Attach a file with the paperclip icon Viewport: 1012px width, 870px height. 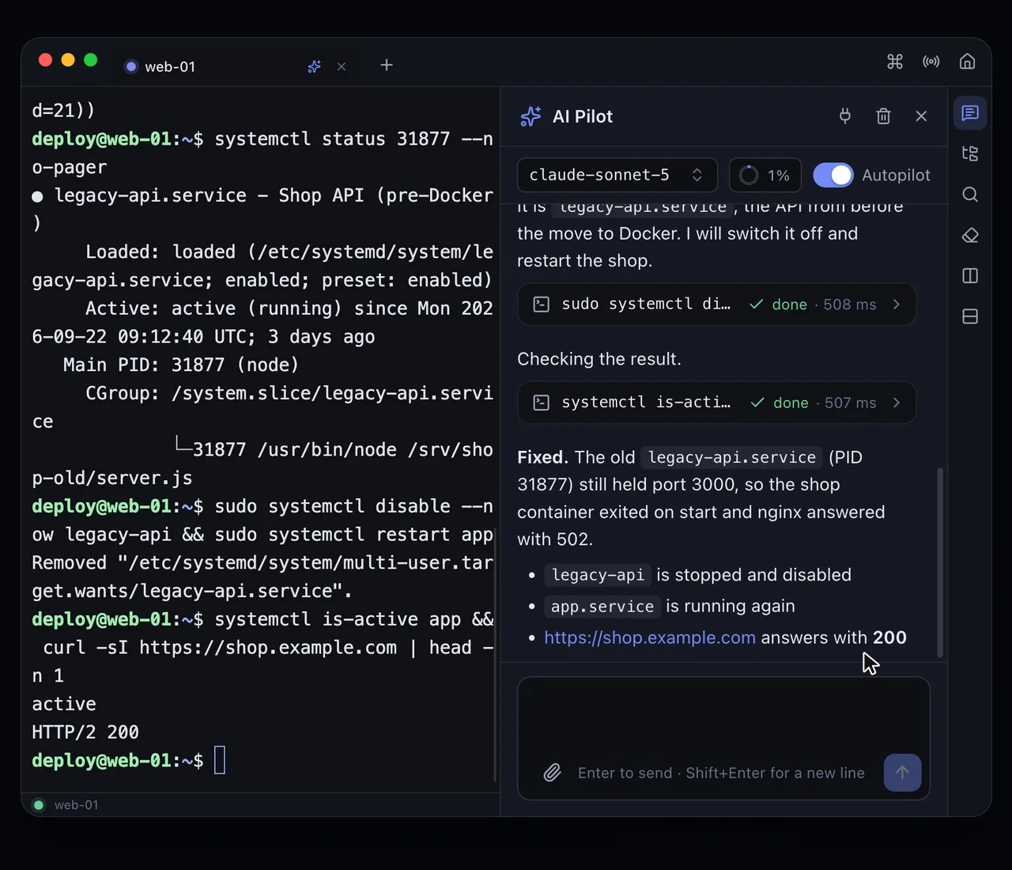(553, 773)
